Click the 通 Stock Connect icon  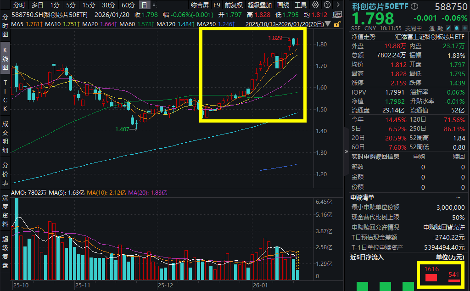pos(431,28)
